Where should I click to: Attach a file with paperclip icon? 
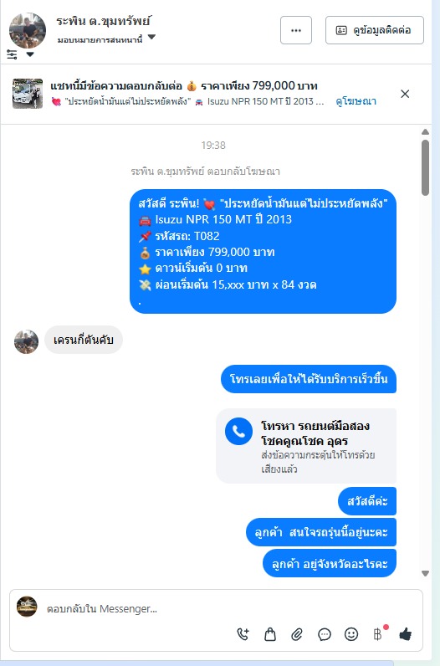click(297, 634)
